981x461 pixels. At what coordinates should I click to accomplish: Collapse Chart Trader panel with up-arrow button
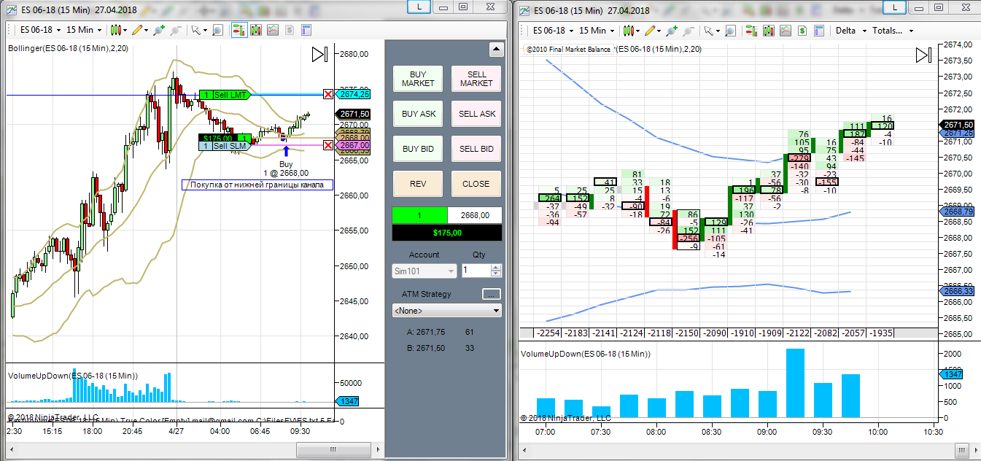(x=496, y=50)
